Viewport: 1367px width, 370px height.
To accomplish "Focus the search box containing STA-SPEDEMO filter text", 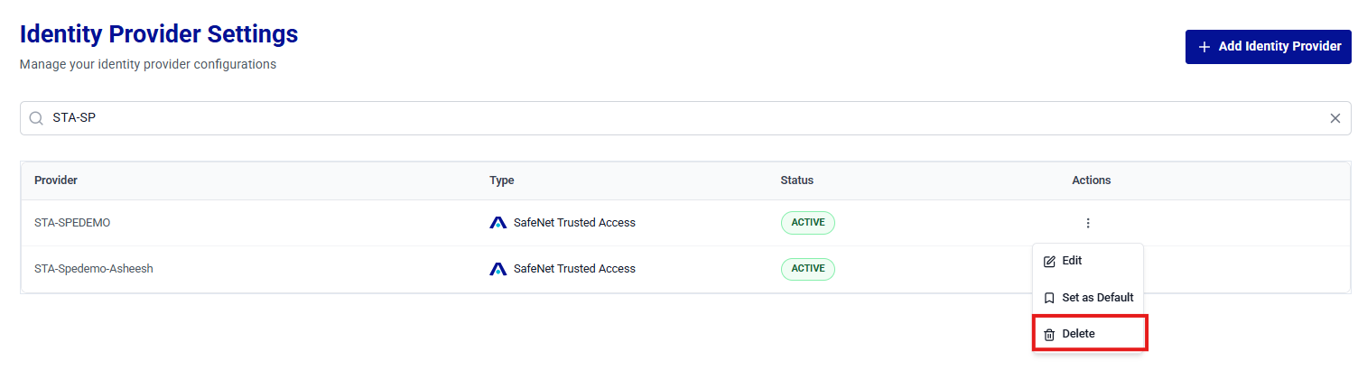I will coord(685,118).
